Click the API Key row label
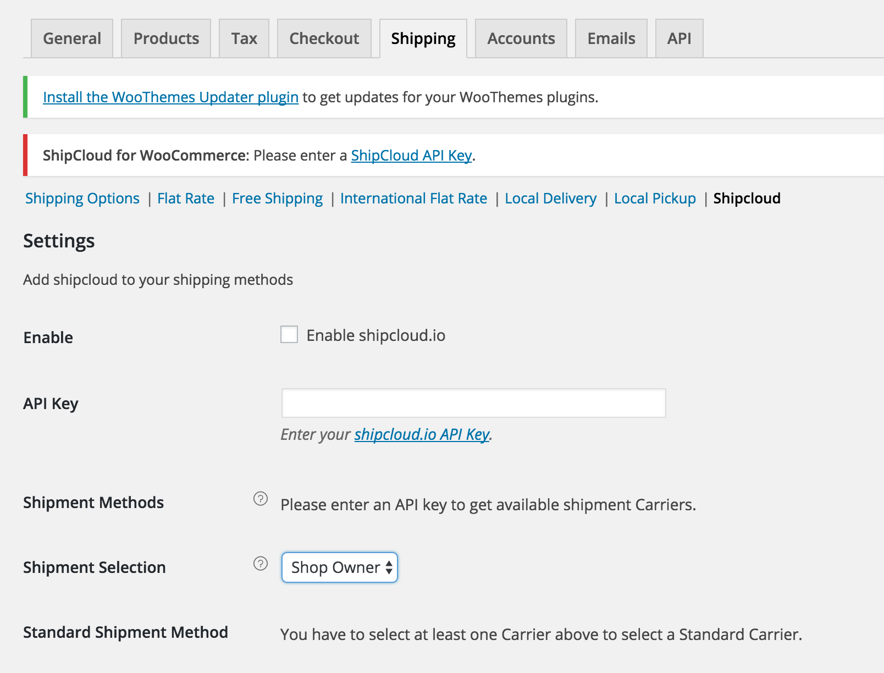 click(x=51, y=404)
